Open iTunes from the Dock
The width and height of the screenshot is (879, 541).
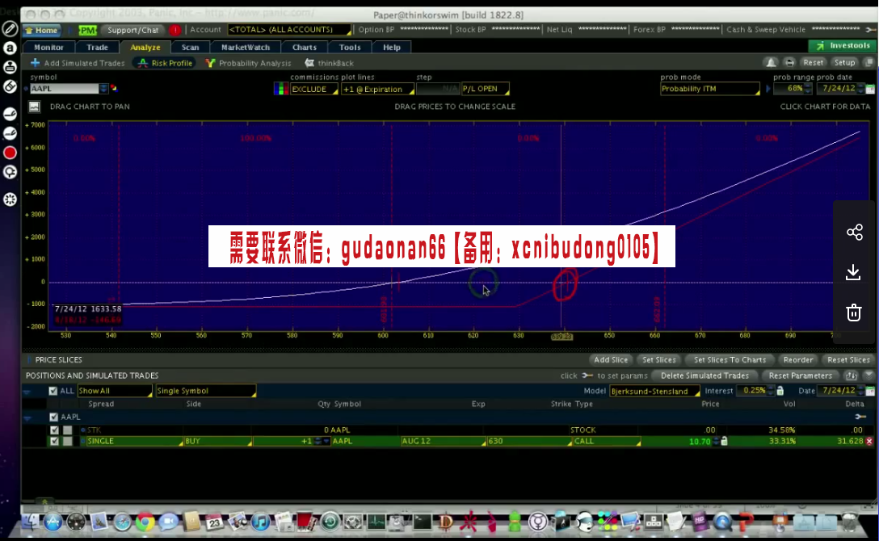point(260,522)
